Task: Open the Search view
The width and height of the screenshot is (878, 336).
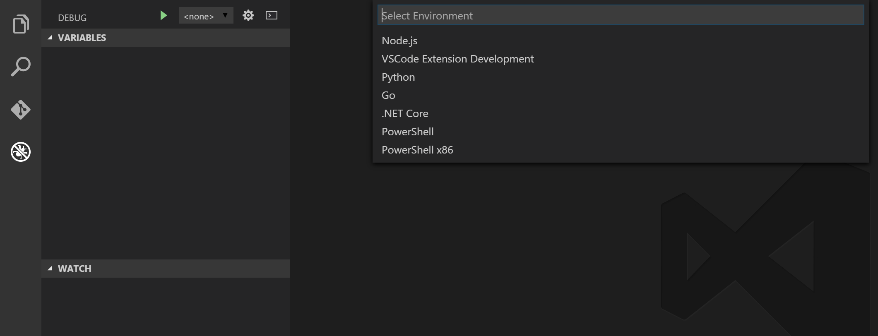Action: 21,67
